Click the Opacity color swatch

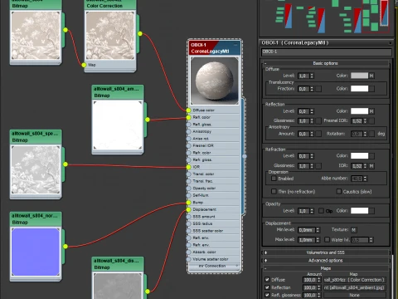click(x=359, y=211)
